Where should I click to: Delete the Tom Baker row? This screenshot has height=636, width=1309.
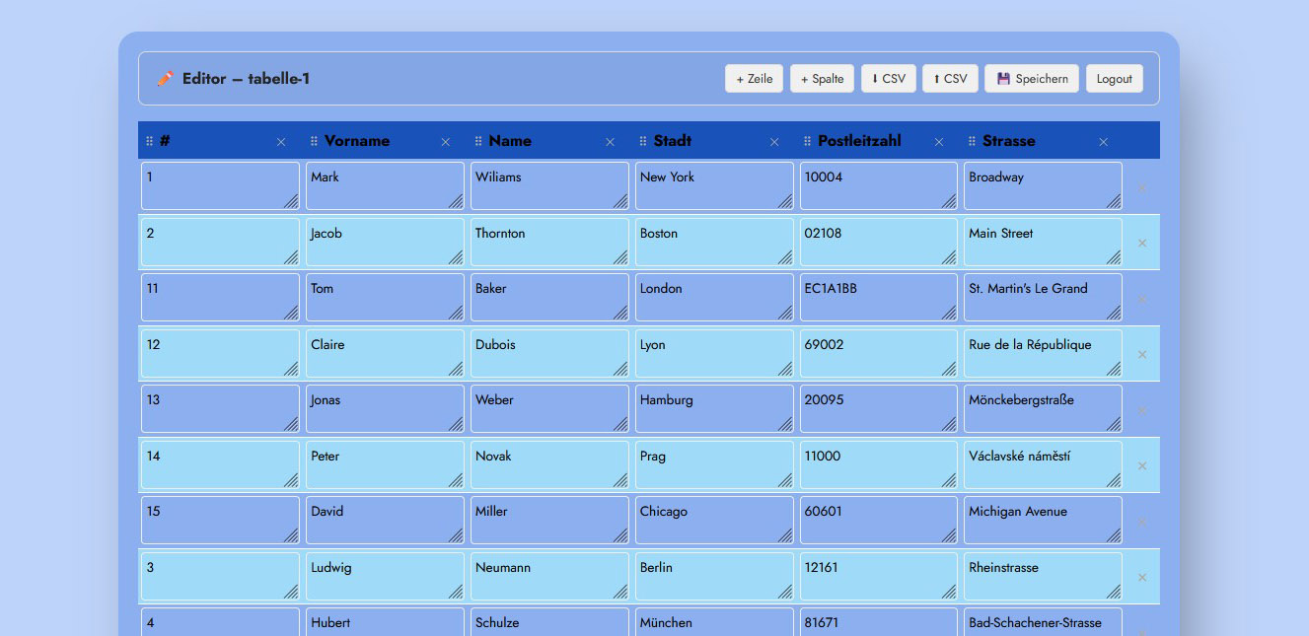pyautogui.click(x=1142, y=299)
